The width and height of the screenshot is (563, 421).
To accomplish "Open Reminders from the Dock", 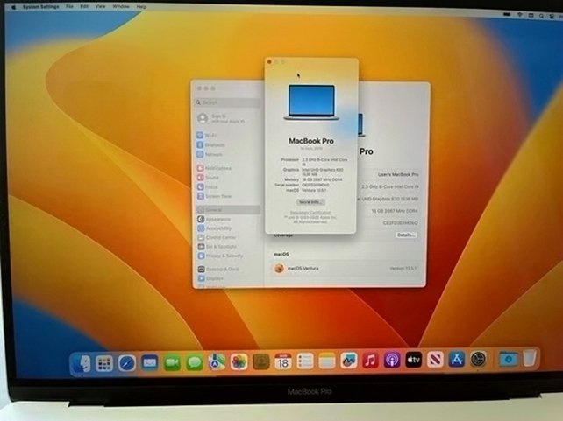I will [305, 361].
